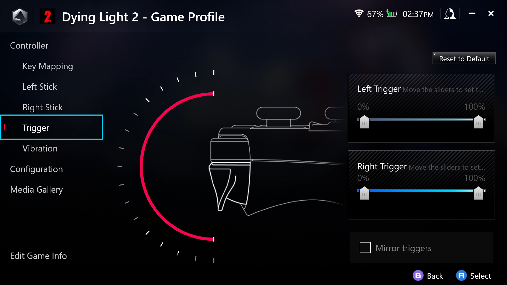The image size is (507, 285).
Task: Open the notification bell icon
Action: (x=450, y=13)
